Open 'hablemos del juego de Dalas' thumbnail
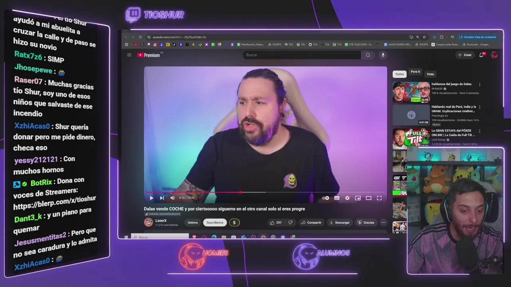 pos(411,92)
